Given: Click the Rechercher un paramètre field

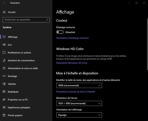Looking at the screenshot, I should pyautogui.click(x=26, y=20).
